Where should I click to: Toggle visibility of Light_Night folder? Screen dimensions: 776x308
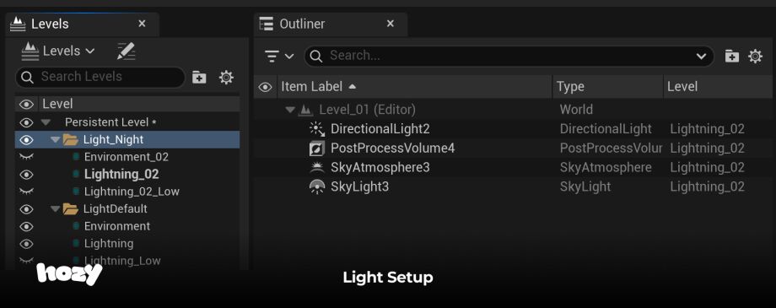[26, 140]
